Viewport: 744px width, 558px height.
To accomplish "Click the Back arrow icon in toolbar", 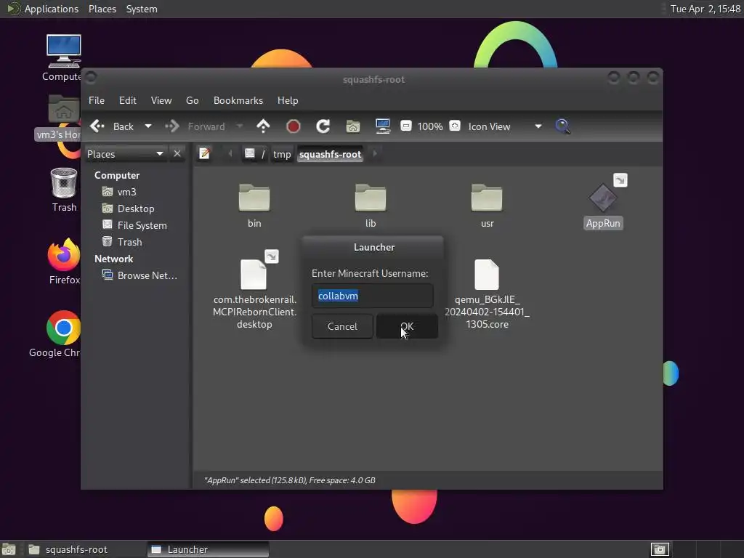I will 97,126.
